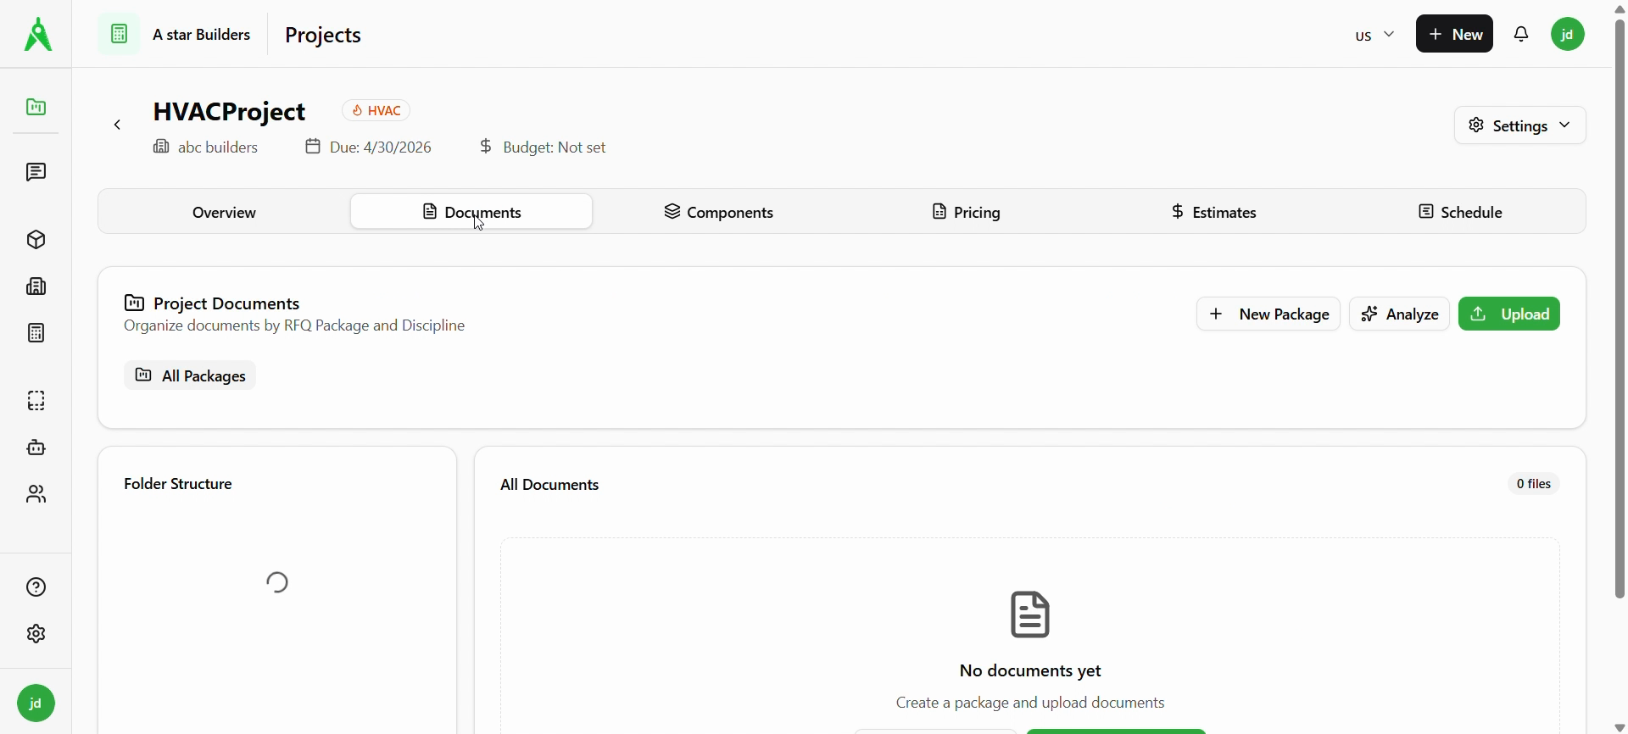Open the calculator icon in left sidebar
Screen dimensions: 1628x734
(36, 333)
